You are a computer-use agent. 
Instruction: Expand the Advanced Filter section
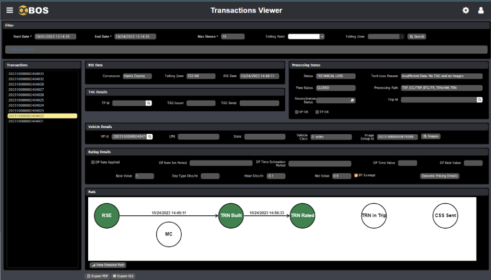point(22,49)
